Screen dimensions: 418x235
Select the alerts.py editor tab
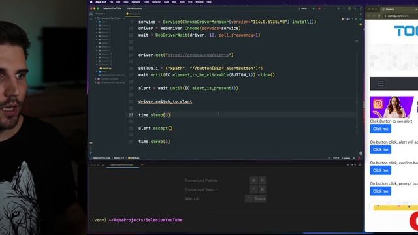click(x=133, y=14)
